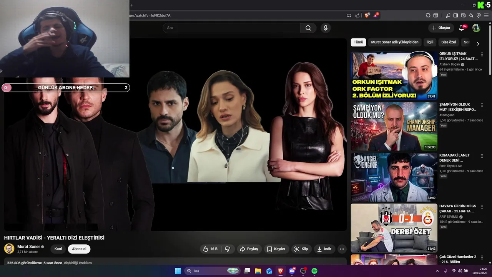Open the Murat Soner channel avatar
The width and height of the screenshot is (492, 277).
pos(9,249)
